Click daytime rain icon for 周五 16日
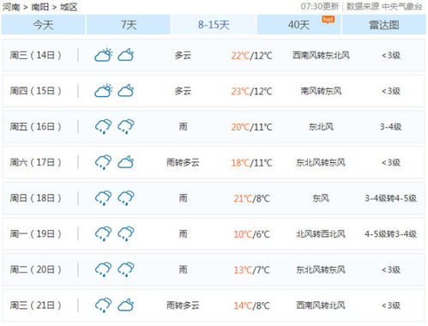Viewport: 428px width, 326px height. click(103, 126)
